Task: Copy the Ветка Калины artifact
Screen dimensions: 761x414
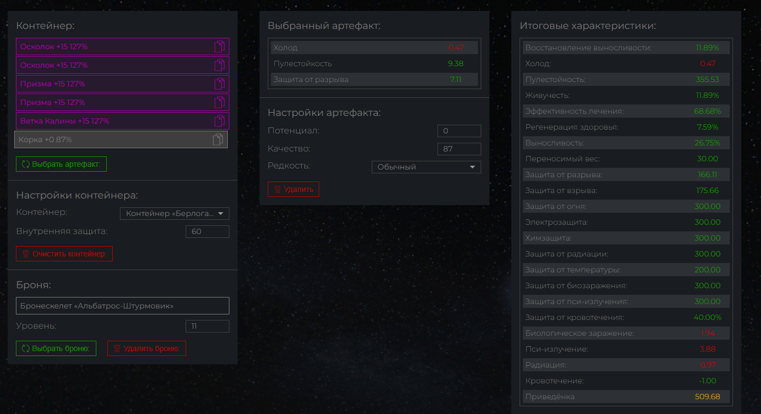Action: 219,121
